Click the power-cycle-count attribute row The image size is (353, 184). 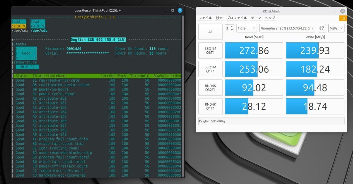pos(97,94)
